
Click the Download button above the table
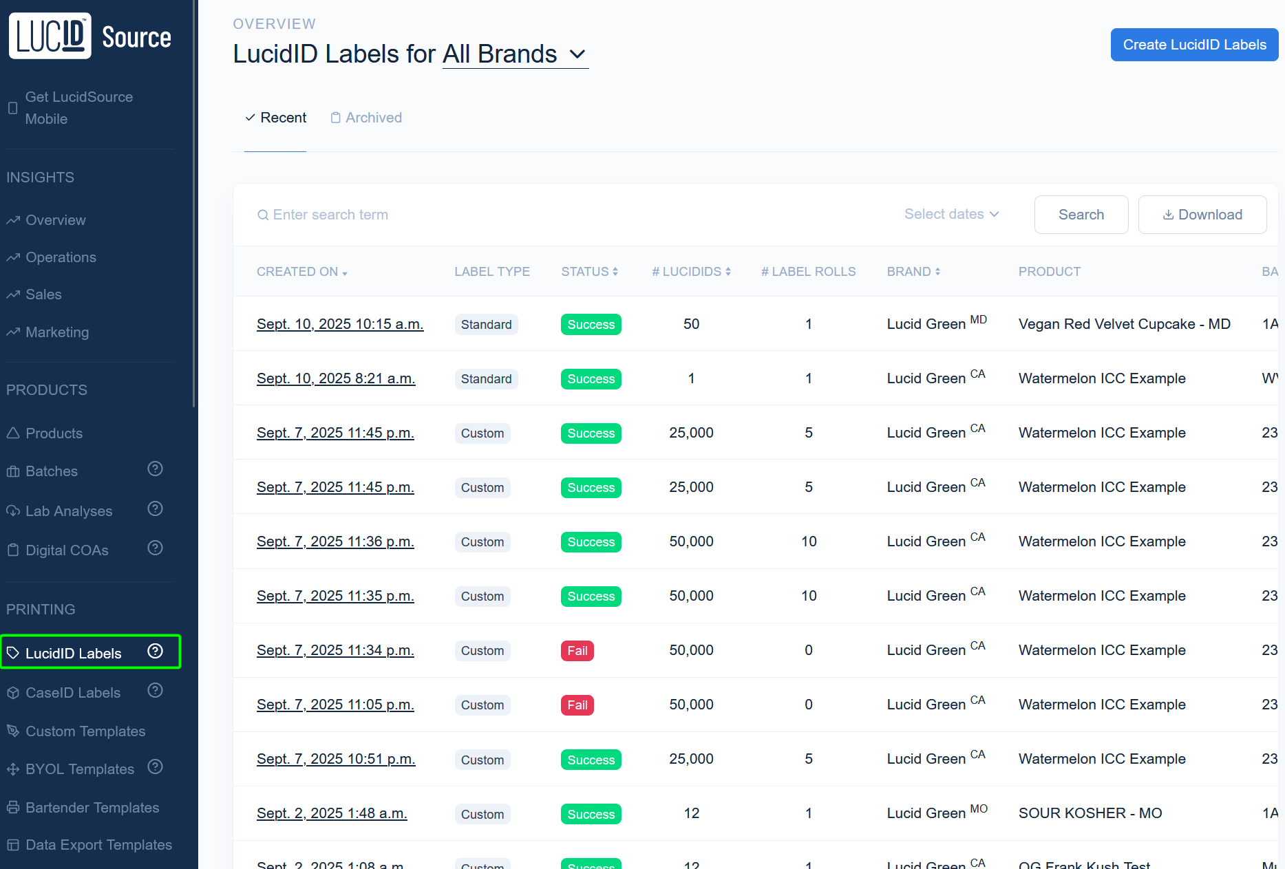click(1202, 214)
